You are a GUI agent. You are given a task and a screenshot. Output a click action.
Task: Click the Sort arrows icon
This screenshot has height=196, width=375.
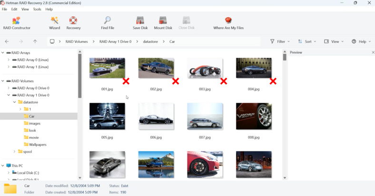(300, 41)
